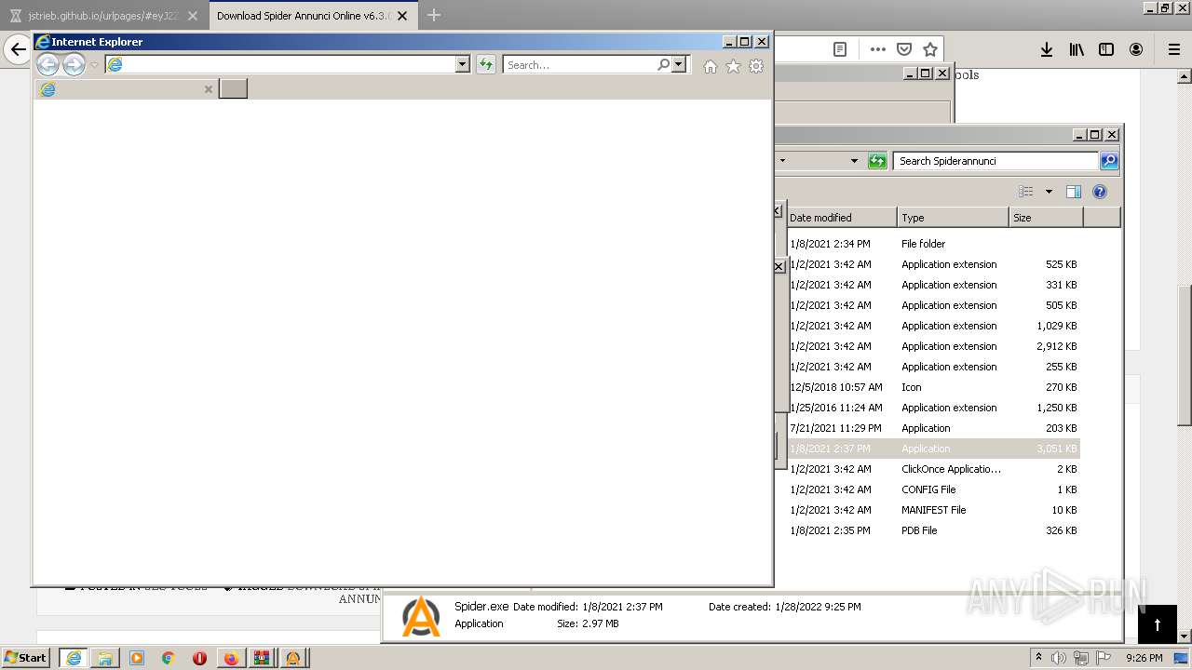The width and height of the screenshot is (1192, 670).
Task: Select ClickOnce Application row 2 KB
Action: (x=933, y=469)
